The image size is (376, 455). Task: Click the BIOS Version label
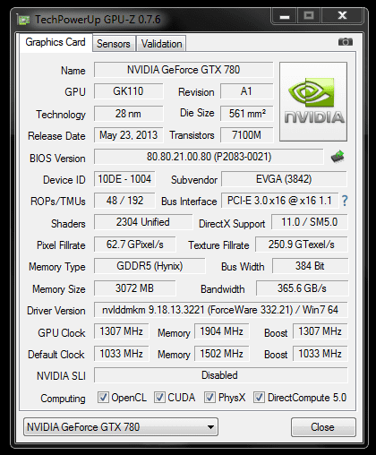57,158
